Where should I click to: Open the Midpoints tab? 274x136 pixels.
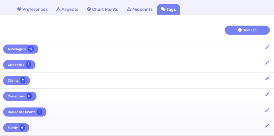click(x=139, y=9)
